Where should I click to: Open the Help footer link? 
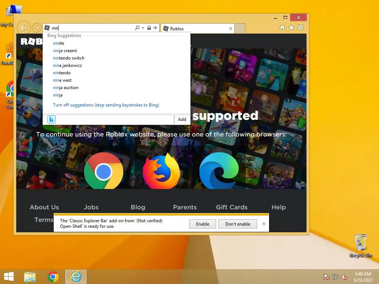tap(279, 207)
